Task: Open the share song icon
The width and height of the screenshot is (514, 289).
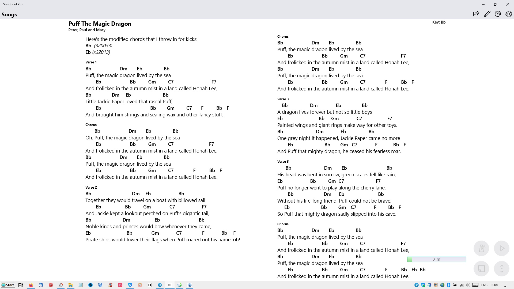Action: click(476, 14)
